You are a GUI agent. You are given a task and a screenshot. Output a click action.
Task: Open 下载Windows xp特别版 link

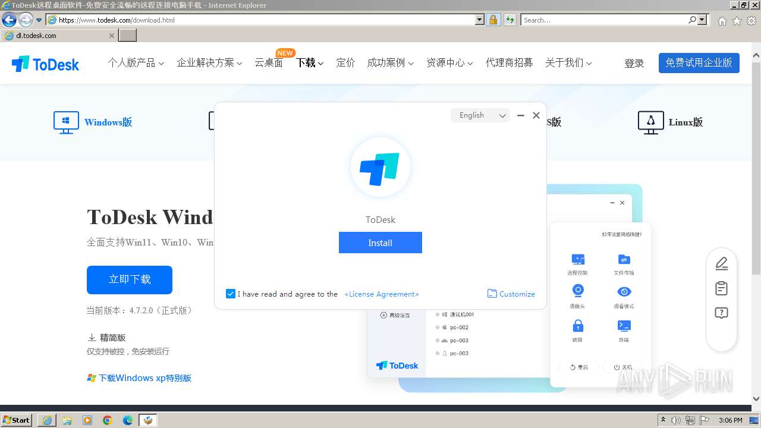point(140,378)
